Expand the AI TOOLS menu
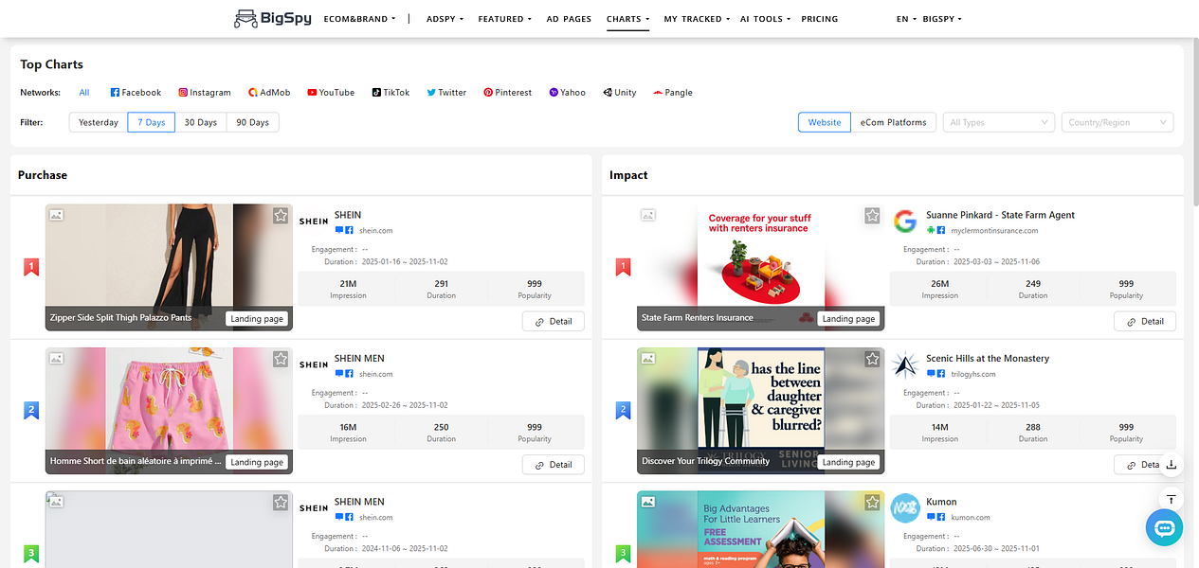The image size is (1199, 568). coord(765,19)
